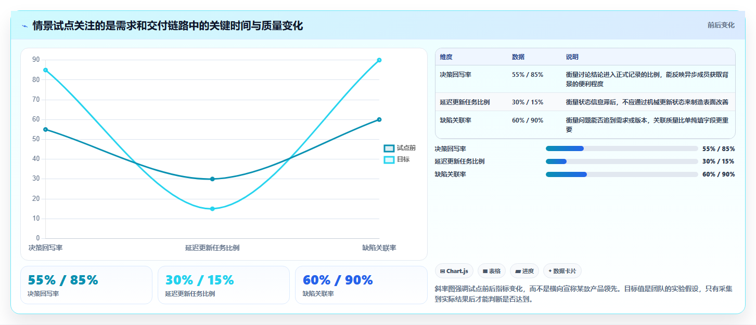Click the 55% / 85% table cell
Screen dimensions: 756x325
(528, 75)
